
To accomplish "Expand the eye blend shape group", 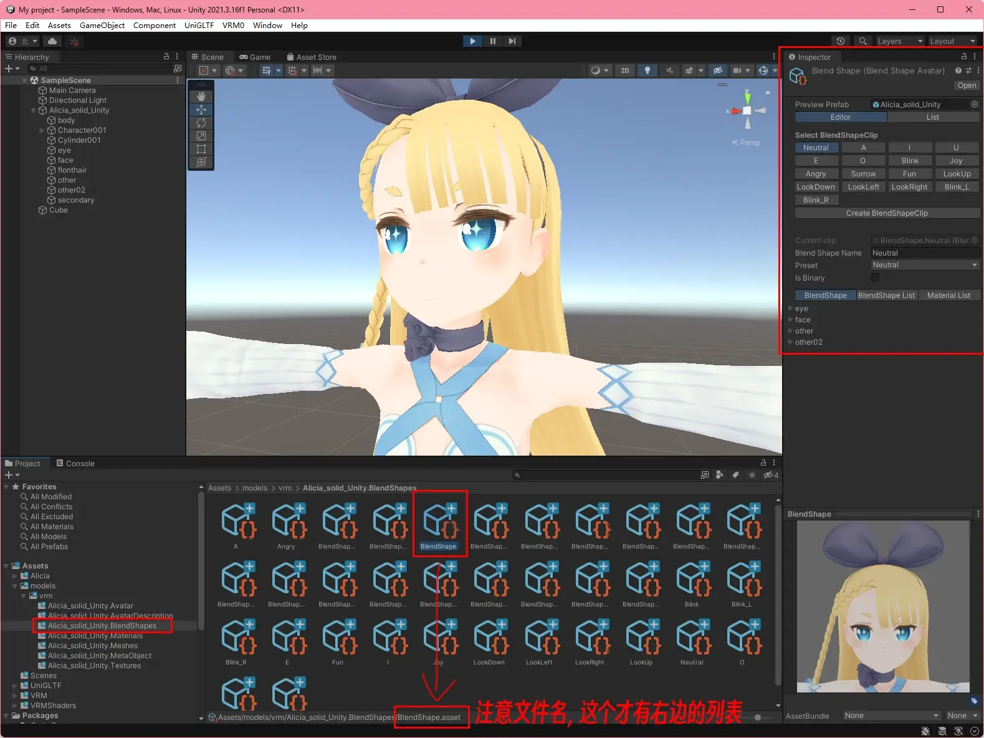I will [791, 309].
